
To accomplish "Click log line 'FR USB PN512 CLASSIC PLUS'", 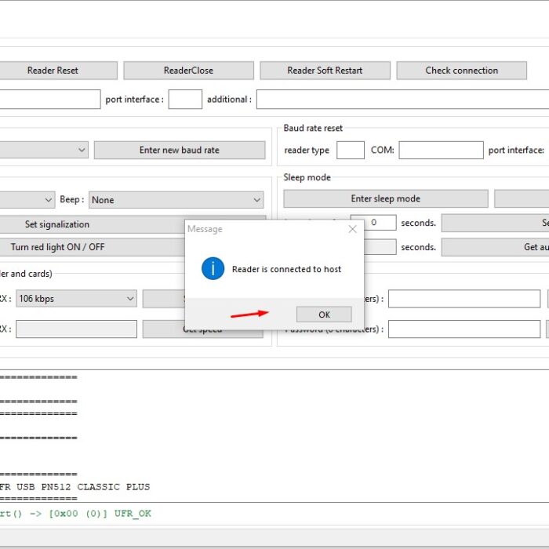I will [x=75, y=487].
